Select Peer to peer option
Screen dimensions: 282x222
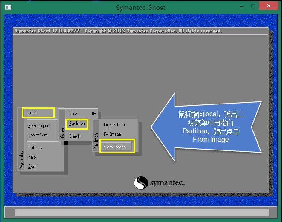(x=39, y=126)
